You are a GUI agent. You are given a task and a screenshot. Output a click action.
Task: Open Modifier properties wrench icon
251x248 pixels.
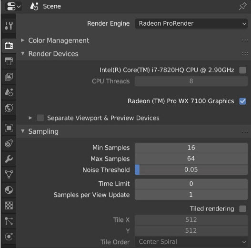pyautogui.click(x=9, y=159)
